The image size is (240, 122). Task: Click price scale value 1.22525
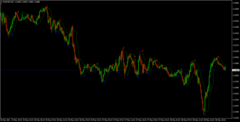pyautogui.click(x=235, y=15)
